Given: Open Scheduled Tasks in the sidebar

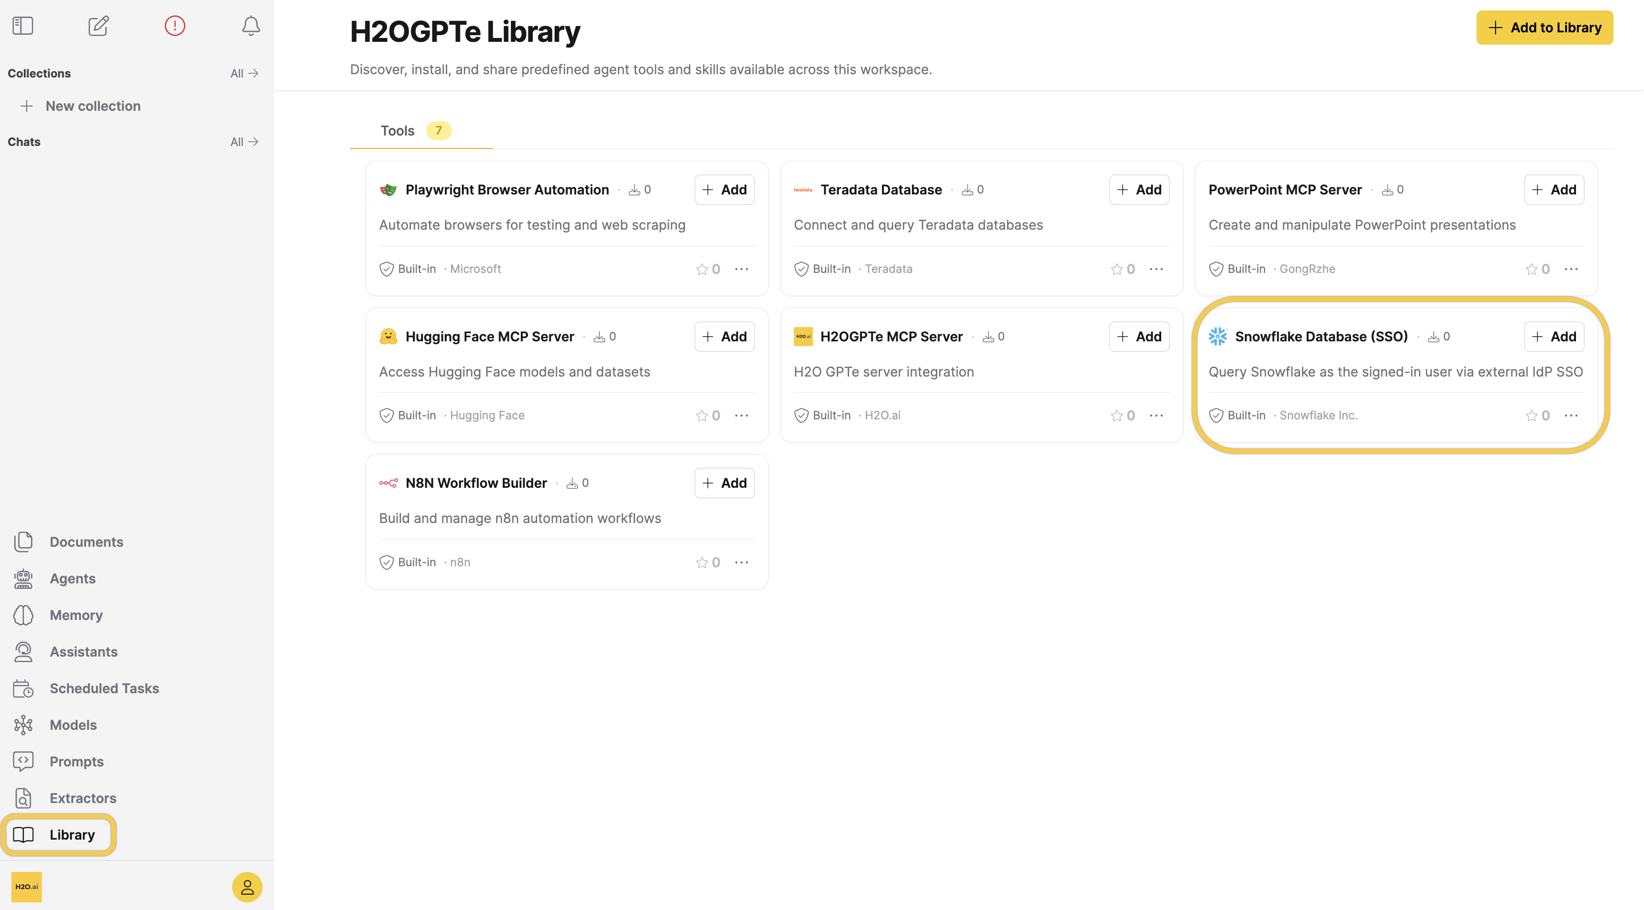Looking at the screenshot, I should (x=86, y=688).
